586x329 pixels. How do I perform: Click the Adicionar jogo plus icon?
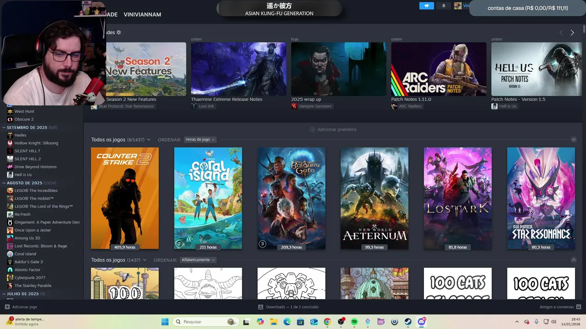(7, 307)
